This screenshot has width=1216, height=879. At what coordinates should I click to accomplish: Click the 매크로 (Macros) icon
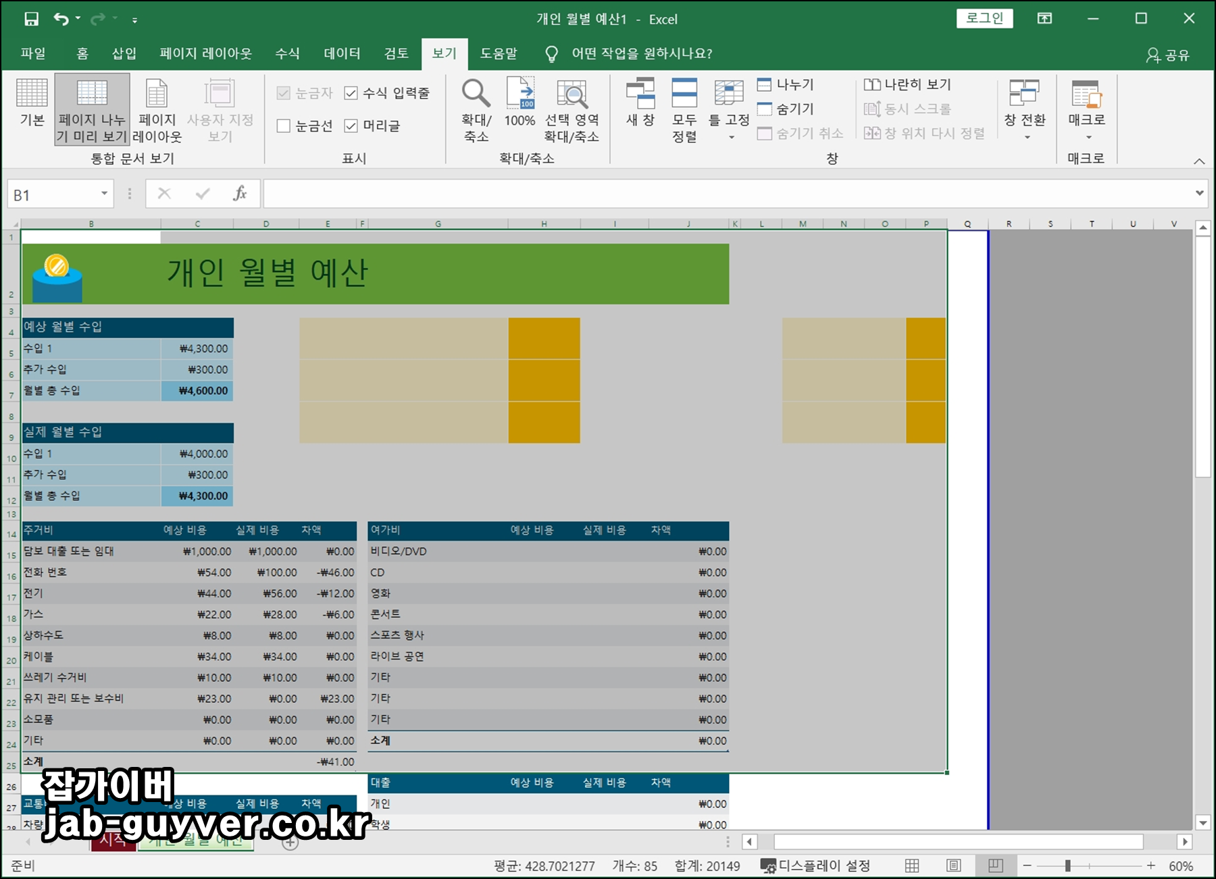(1086, 95)
